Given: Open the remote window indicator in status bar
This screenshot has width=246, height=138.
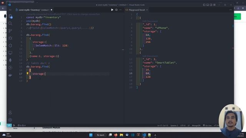Looking at the screenshot, I should (9, 125).
